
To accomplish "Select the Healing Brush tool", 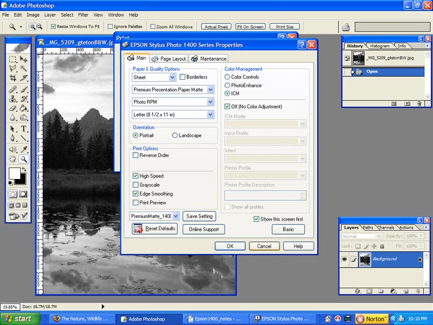I will pyautogui.click(x=13, y=89).
